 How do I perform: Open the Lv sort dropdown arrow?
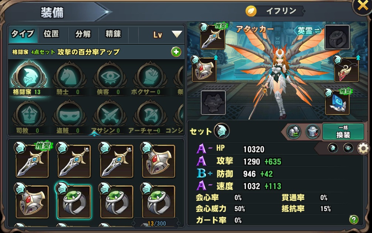tap(177, 34)
